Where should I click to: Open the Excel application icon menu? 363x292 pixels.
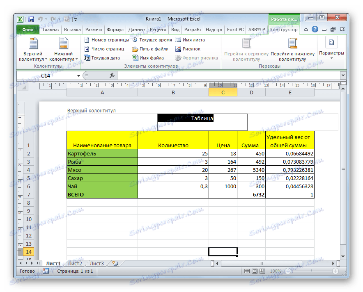coord(21,19)
